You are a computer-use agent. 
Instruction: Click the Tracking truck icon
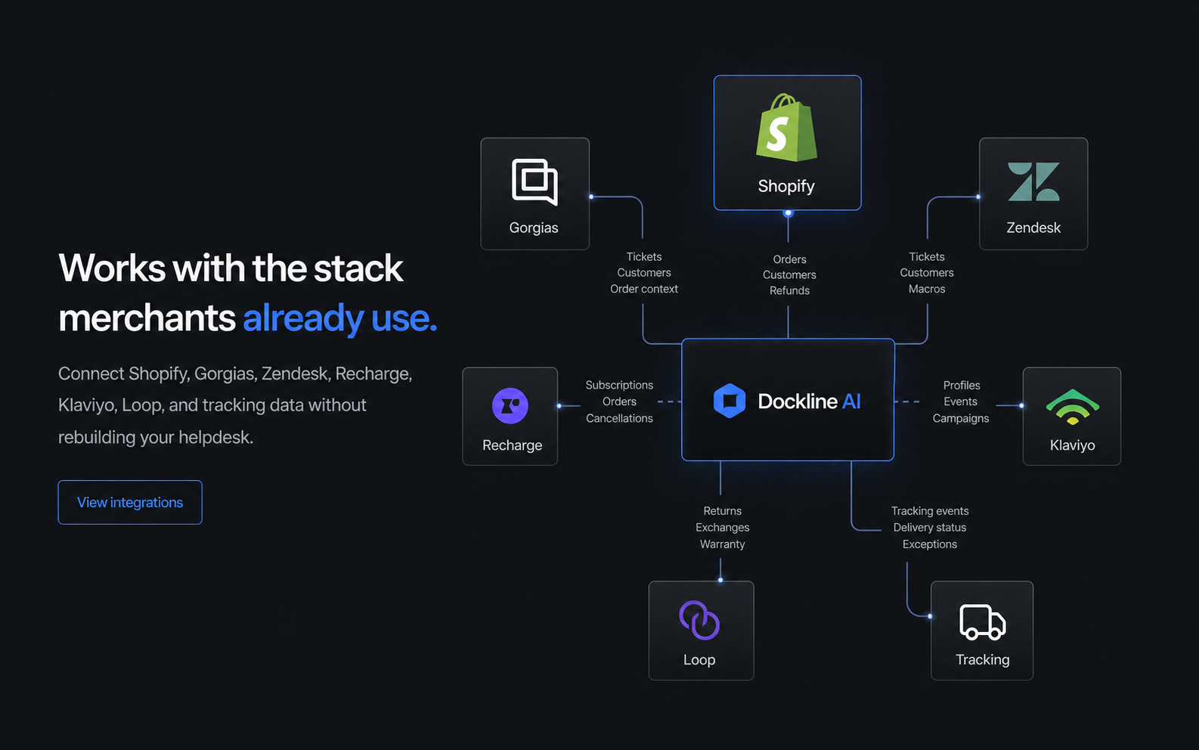pos(982,621)
